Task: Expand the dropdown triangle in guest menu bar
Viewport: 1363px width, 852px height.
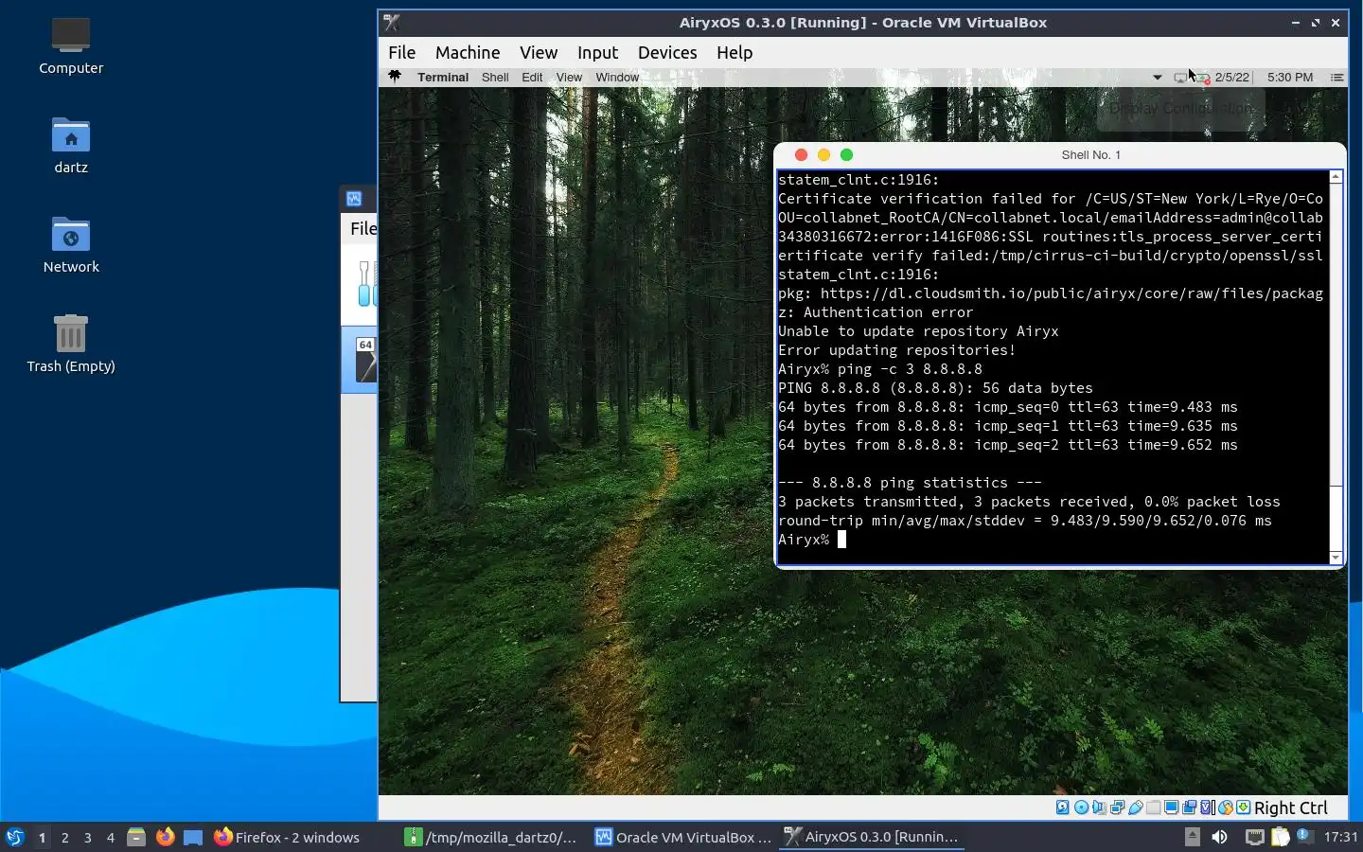Action: point(1158,78)
